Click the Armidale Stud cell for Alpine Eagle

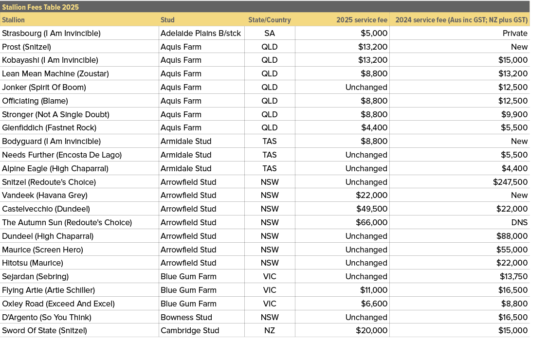coord(180,168)
